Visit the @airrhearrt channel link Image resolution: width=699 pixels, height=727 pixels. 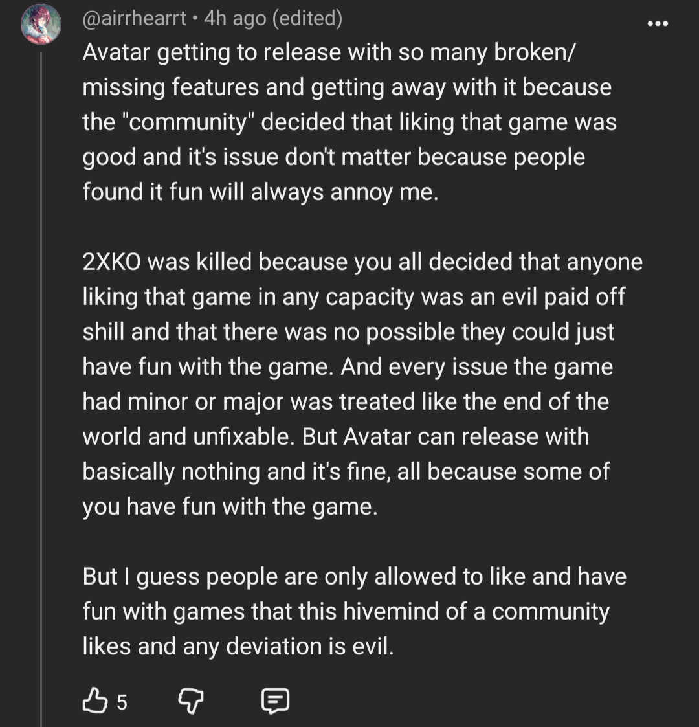tap(134, 19)
